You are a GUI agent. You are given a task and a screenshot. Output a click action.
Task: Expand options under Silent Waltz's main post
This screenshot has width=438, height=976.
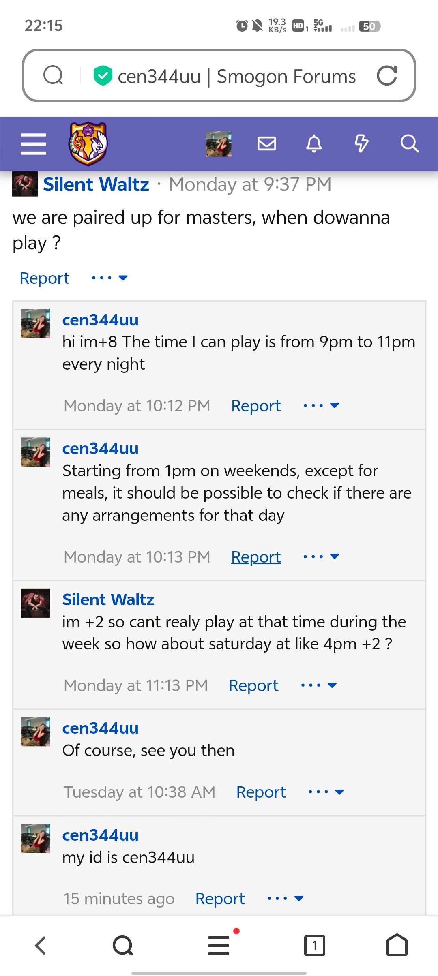(109, 278)
